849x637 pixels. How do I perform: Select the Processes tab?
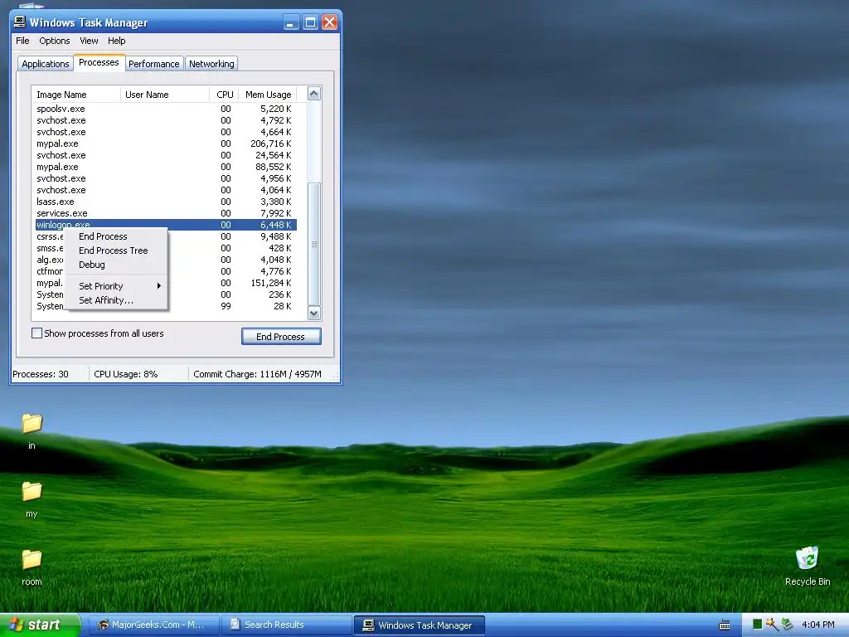pyautogui.click(x=99, y=62)
